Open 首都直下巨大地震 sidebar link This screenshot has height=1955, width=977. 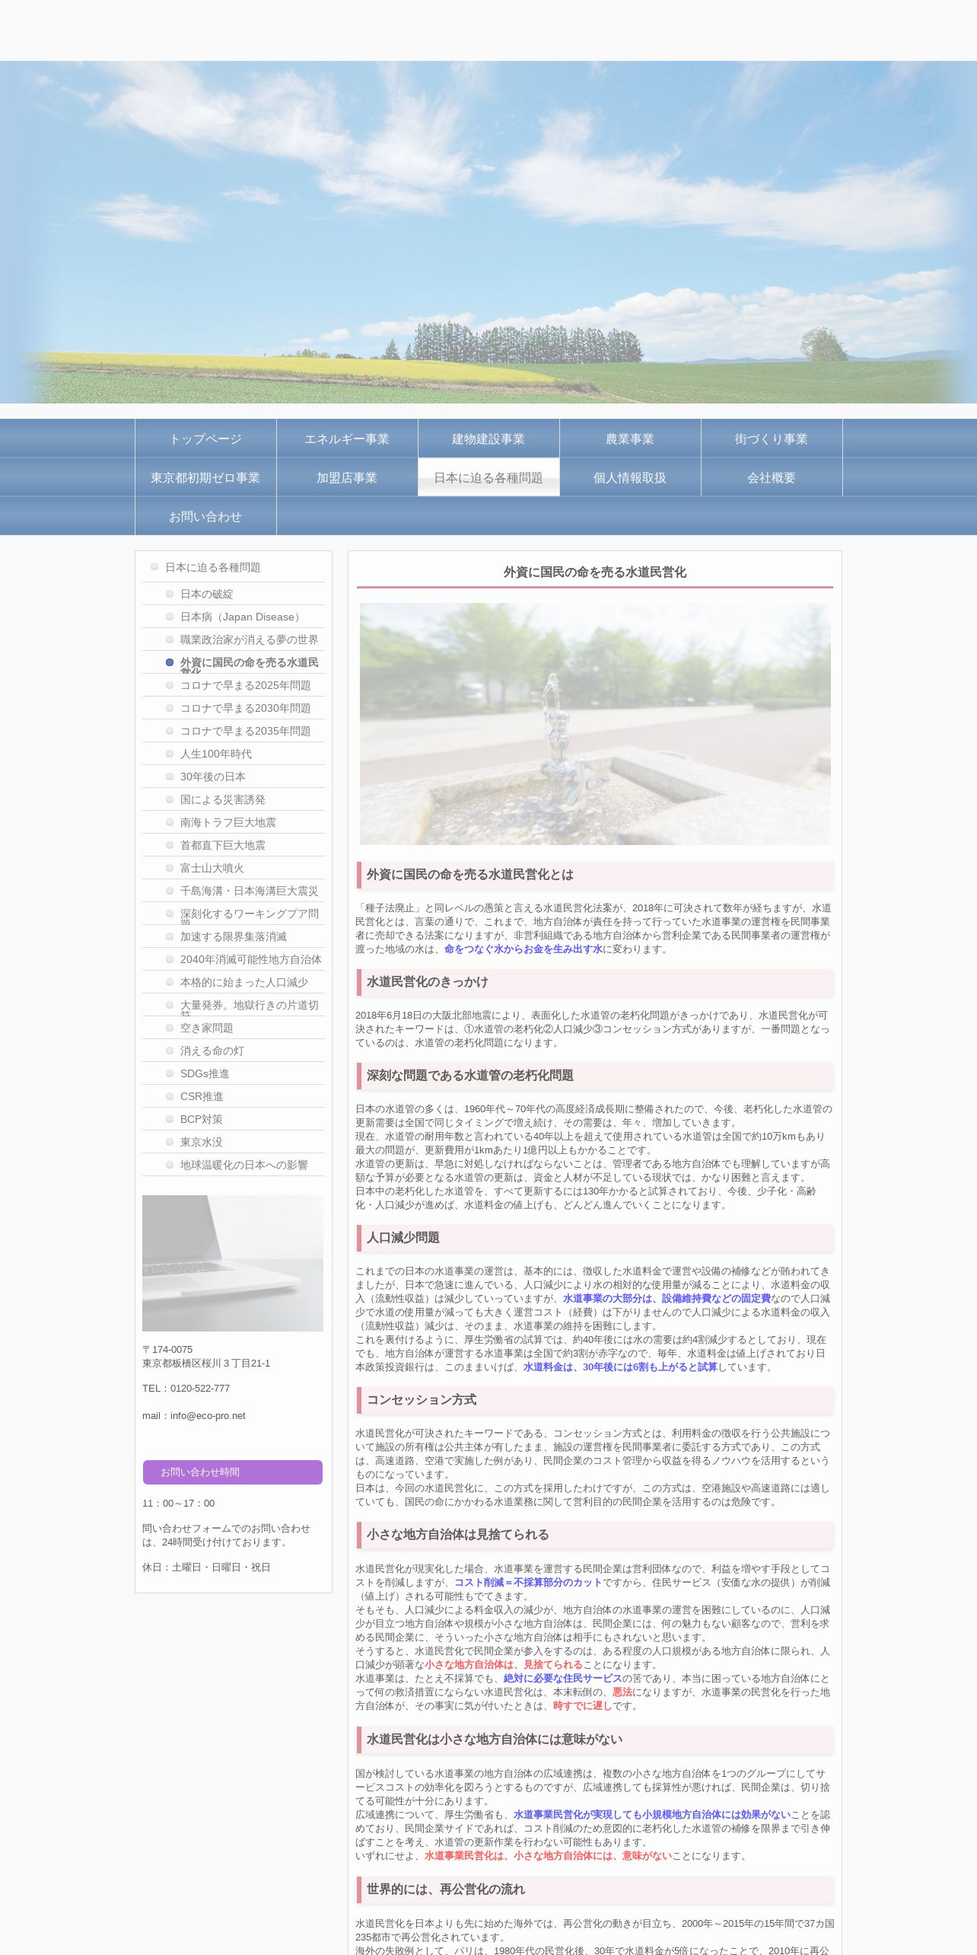(x=234, y=845)
